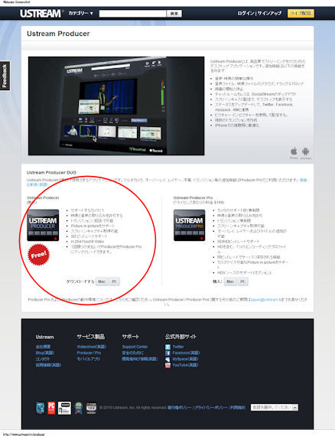Open the Facebook(英語) text link

tap(186, 353)
